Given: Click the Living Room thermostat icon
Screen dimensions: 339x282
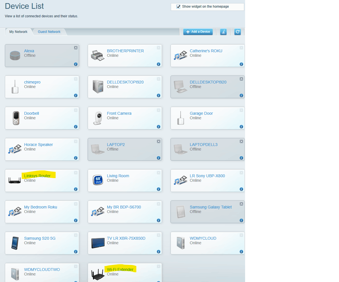Looking at the screenshot, I should click(98, 180).
